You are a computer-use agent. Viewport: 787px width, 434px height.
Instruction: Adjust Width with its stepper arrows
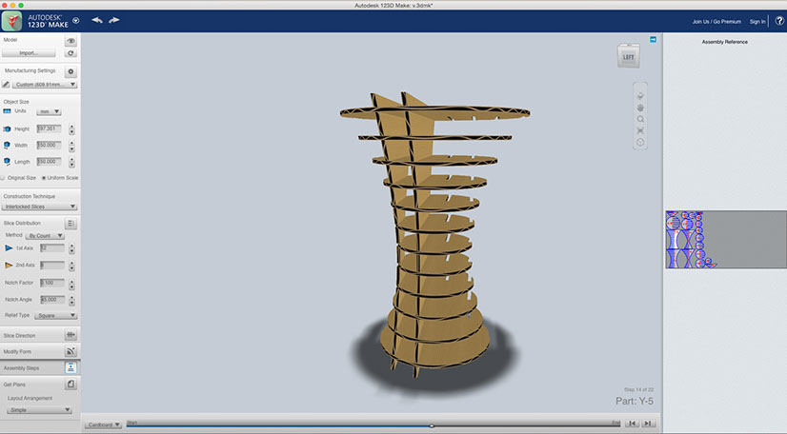click(71, 146)
